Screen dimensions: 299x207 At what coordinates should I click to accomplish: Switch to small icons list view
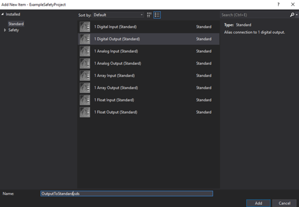(x=157, y=15)
